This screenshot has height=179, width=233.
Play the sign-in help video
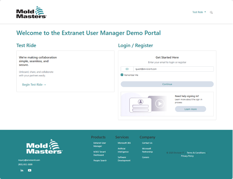pyautogui.click(x=160, y=103)
